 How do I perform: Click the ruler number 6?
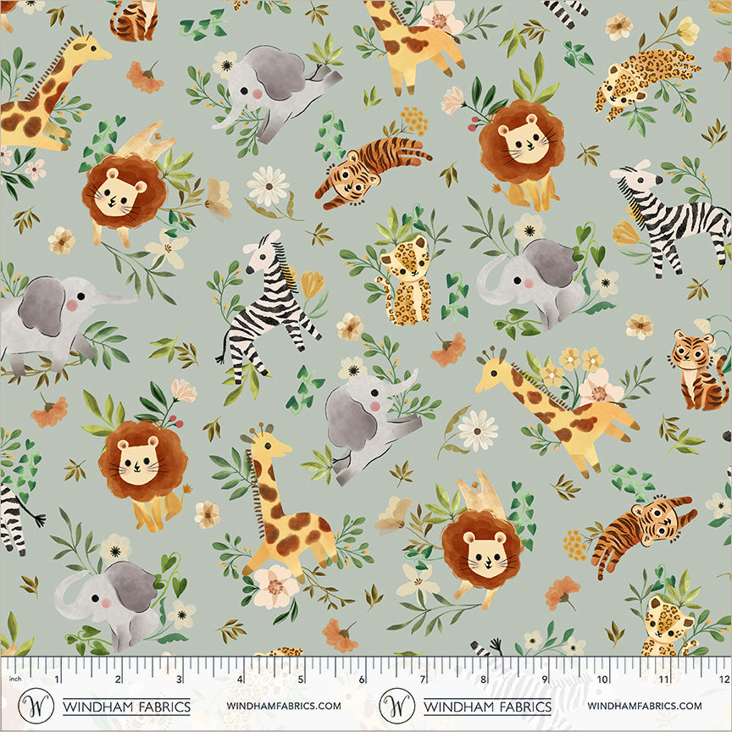(361, 679)
